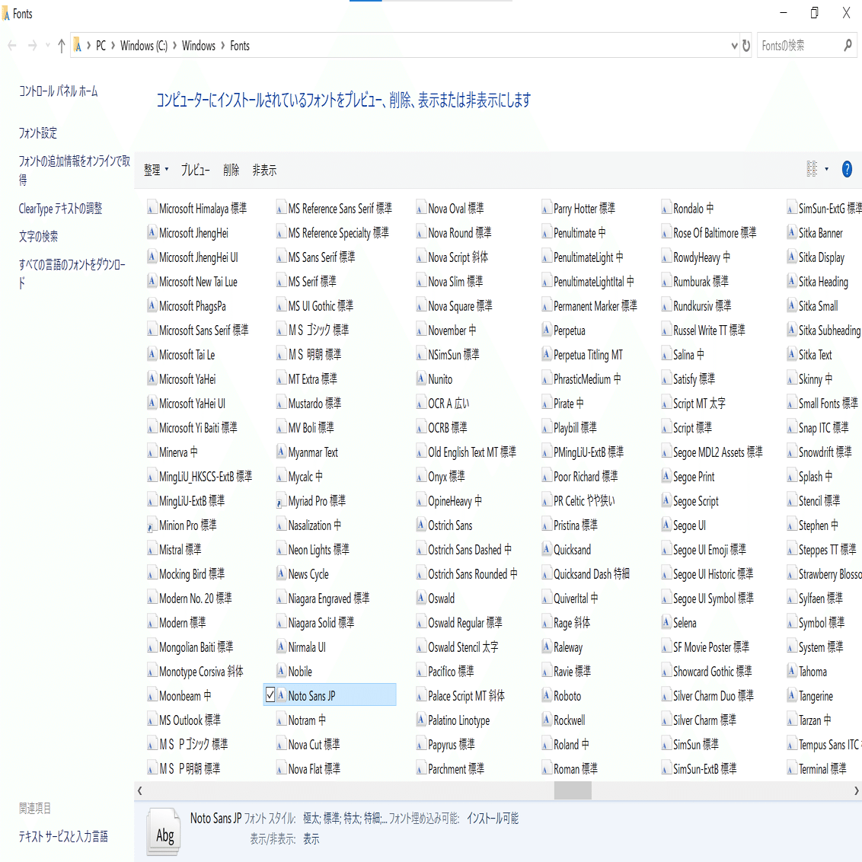Screen dimensions: 862x862
Task: Open the フォント設定 link
Action: tap(38, 132)
